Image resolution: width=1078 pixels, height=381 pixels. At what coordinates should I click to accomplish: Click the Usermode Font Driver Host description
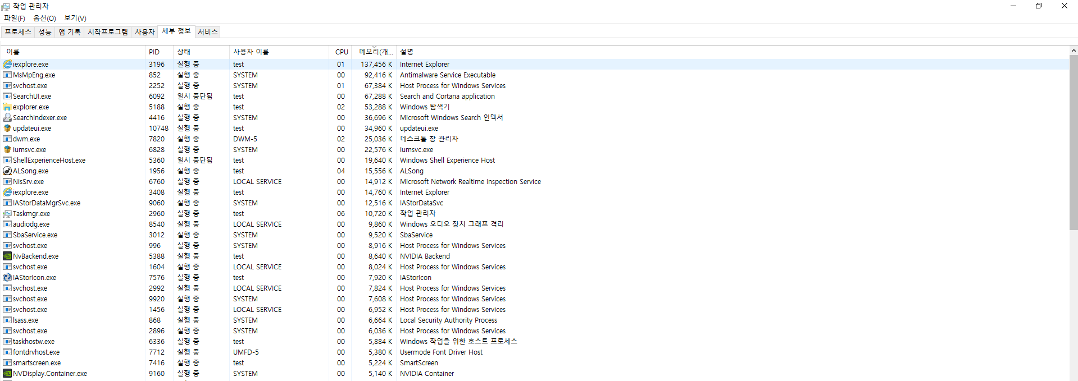coord(441,352)
